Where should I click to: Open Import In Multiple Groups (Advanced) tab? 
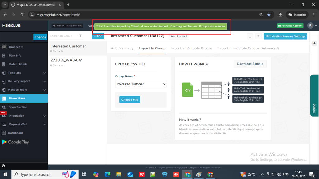(x=248, y=48)
